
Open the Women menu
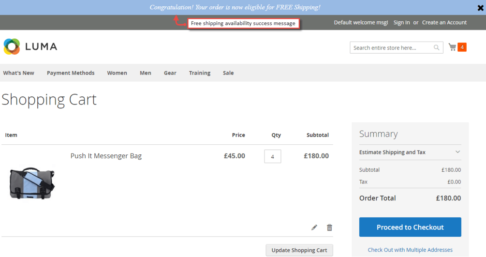click(117, 73)
